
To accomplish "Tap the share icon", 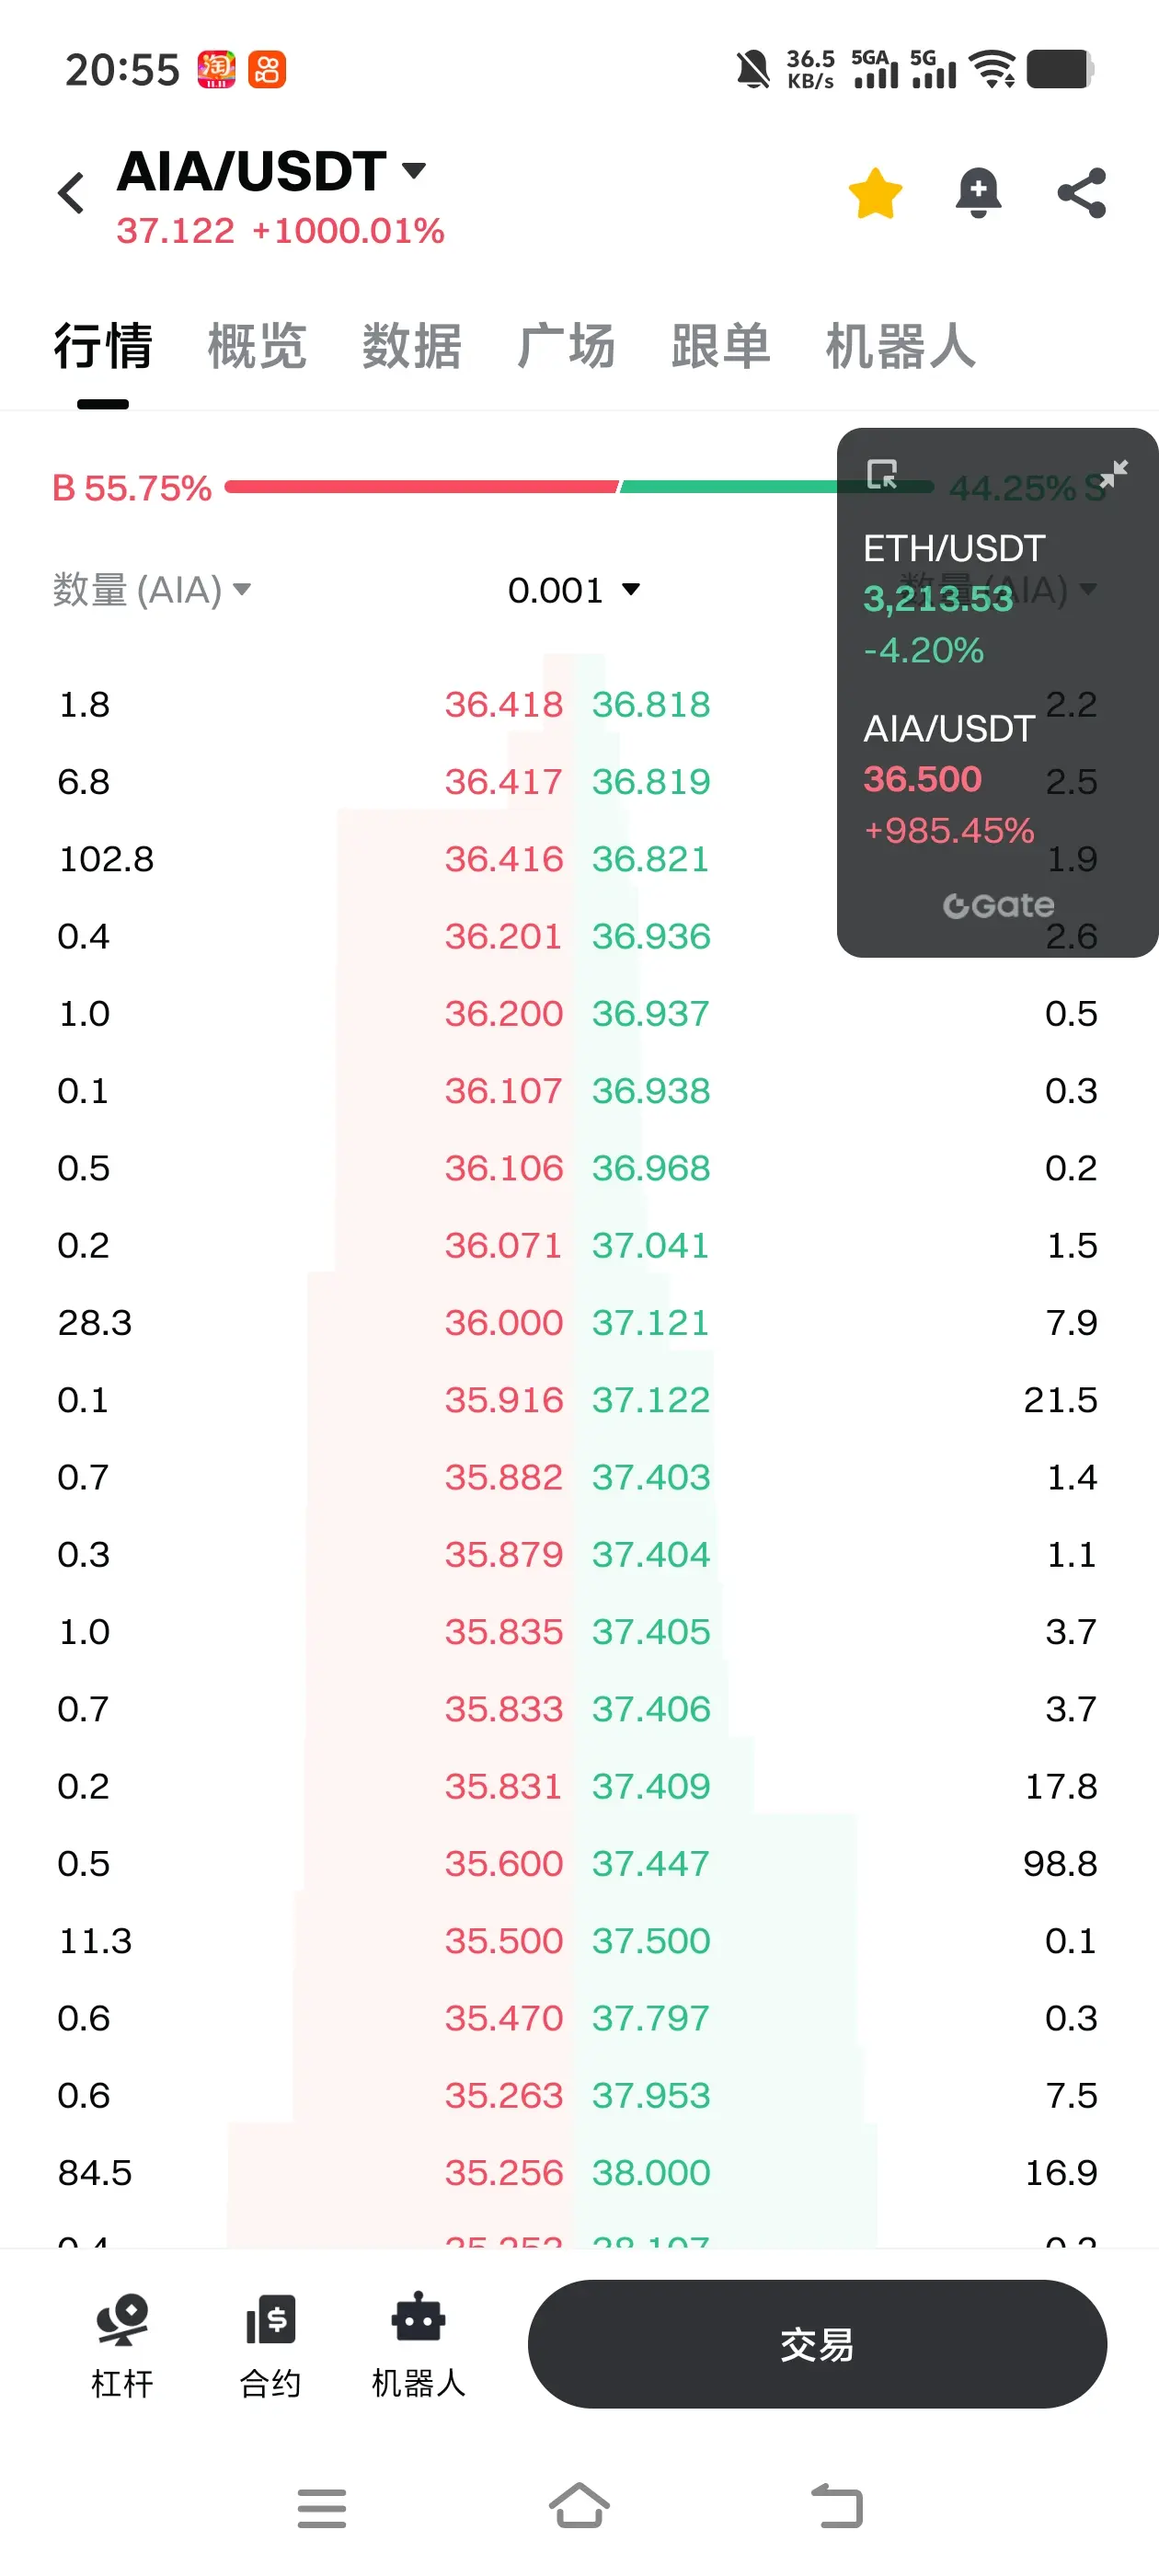I will [x=1082, y=193].
